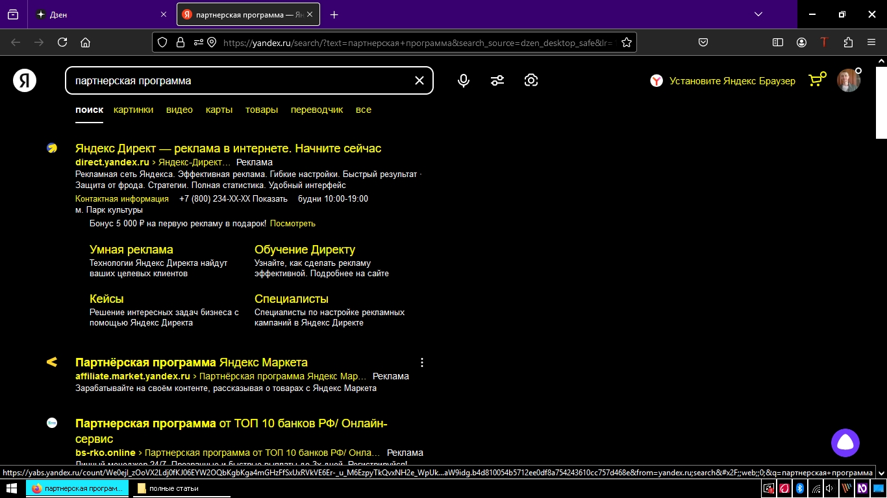
Task: Clear the search field with the X icon
Action: [x=419, y=80]
